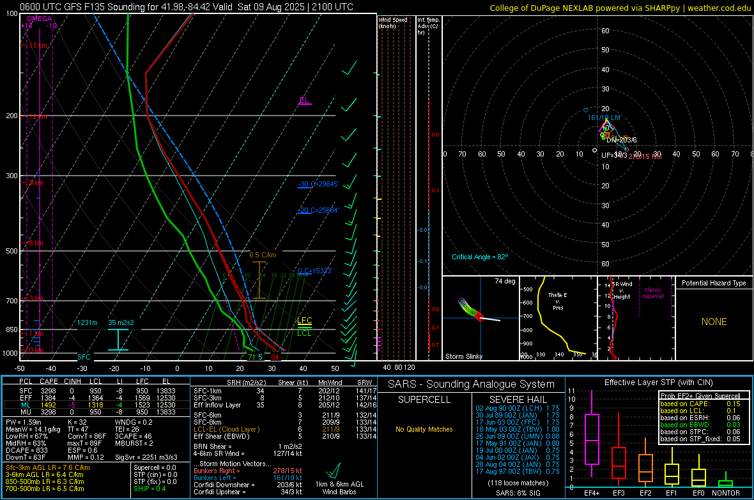Click the 1km & 6km AGL wind barbs icon
This screenshot has width=754, height=500.
coord(334,470)
